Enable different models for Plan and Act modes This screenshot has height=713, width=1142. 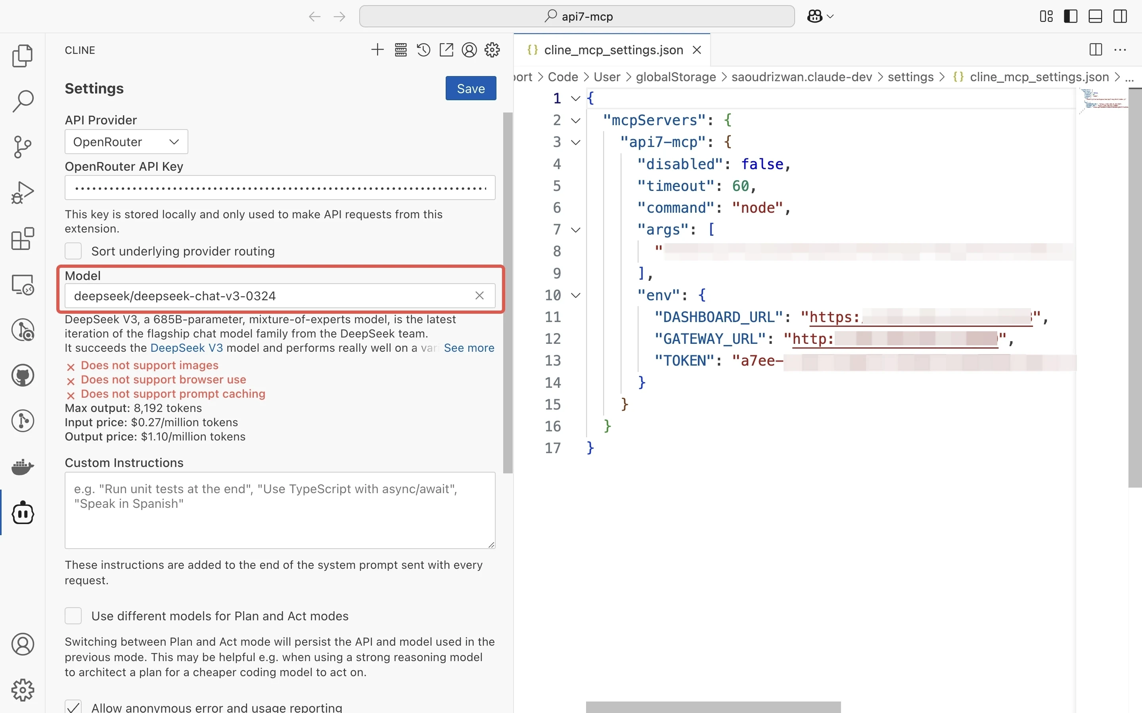(73, 616)
